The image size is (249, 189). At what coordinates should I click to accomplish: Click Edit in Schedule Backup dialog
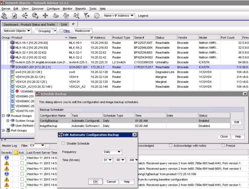click(x=237, y=122)
